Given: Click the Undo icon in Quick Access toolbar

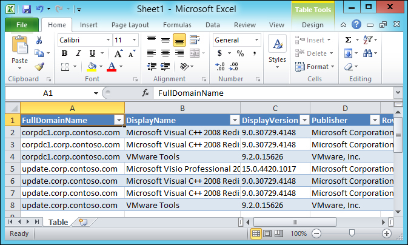Looking at the screenshot, I should pos(40,9).
